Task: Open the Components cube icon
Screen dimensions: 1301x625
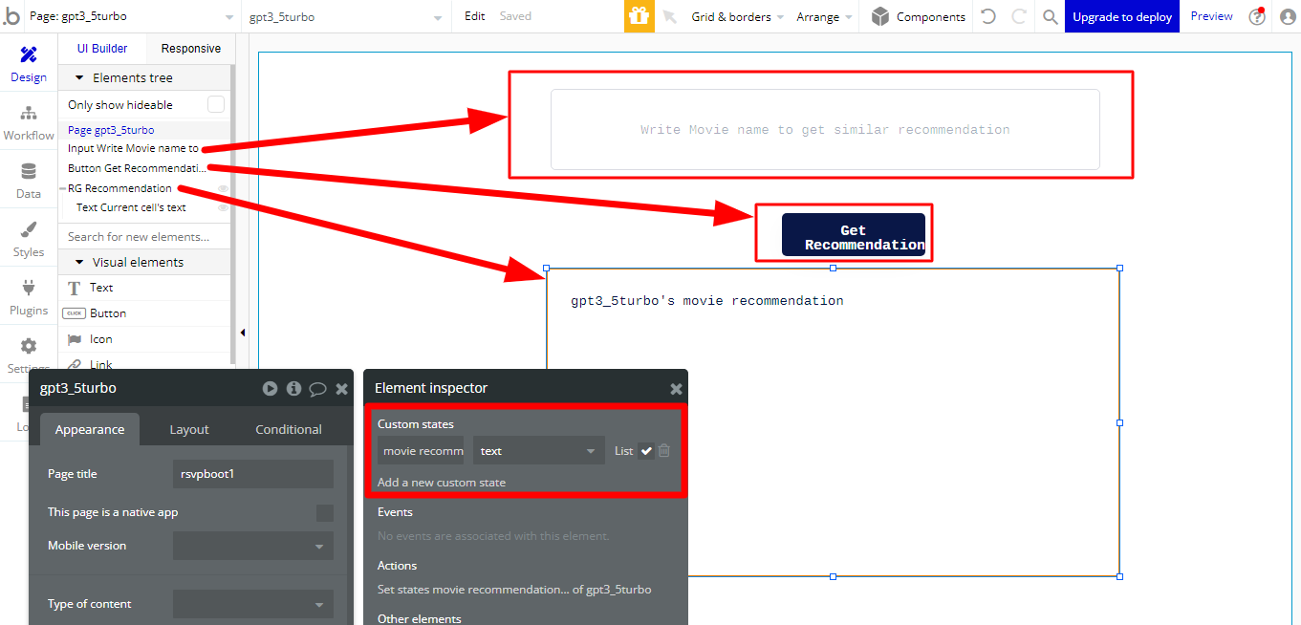Action: click(879, 16)
